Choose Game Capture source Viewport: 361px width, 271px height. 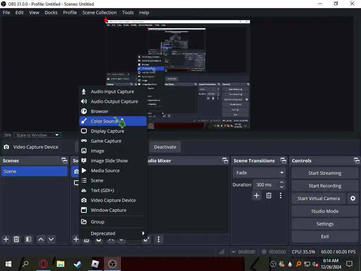coord(113,141)
